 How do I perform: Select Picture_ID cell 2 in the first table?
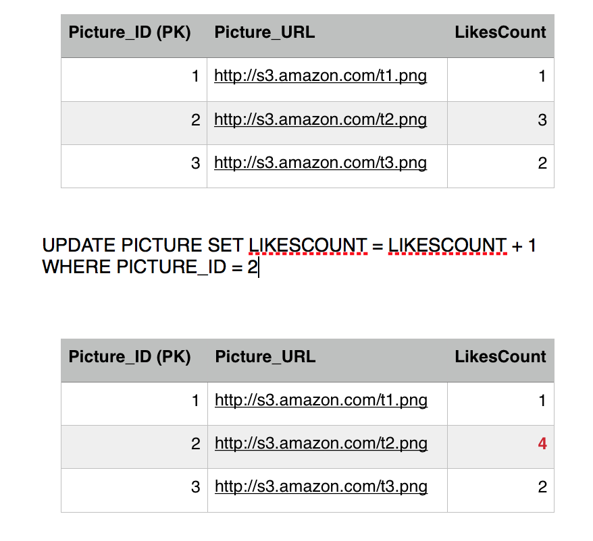[x=195, y=120]
